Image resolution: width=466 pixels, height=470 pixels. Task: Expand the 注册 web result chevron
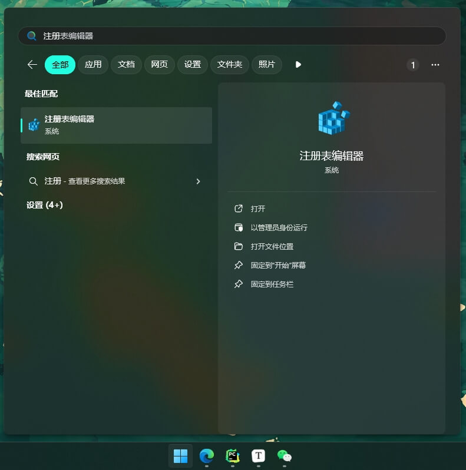[198, 181]
